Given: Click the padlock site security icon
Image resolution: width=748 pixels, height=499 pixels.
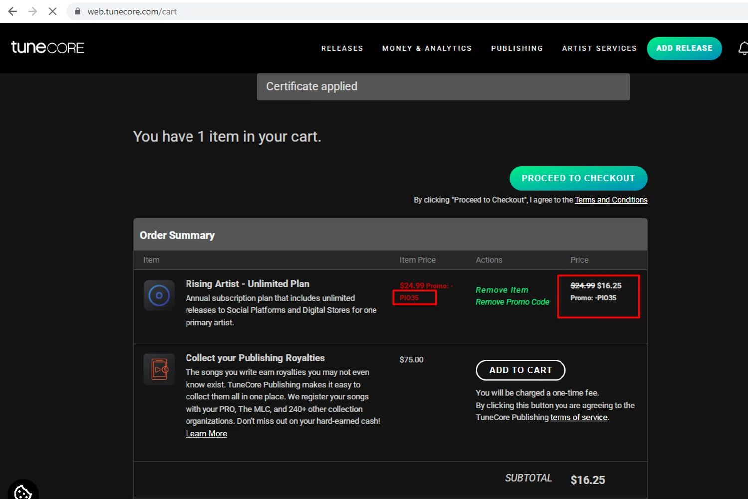Looking at the screenshot, I should [x=77, y=11].
